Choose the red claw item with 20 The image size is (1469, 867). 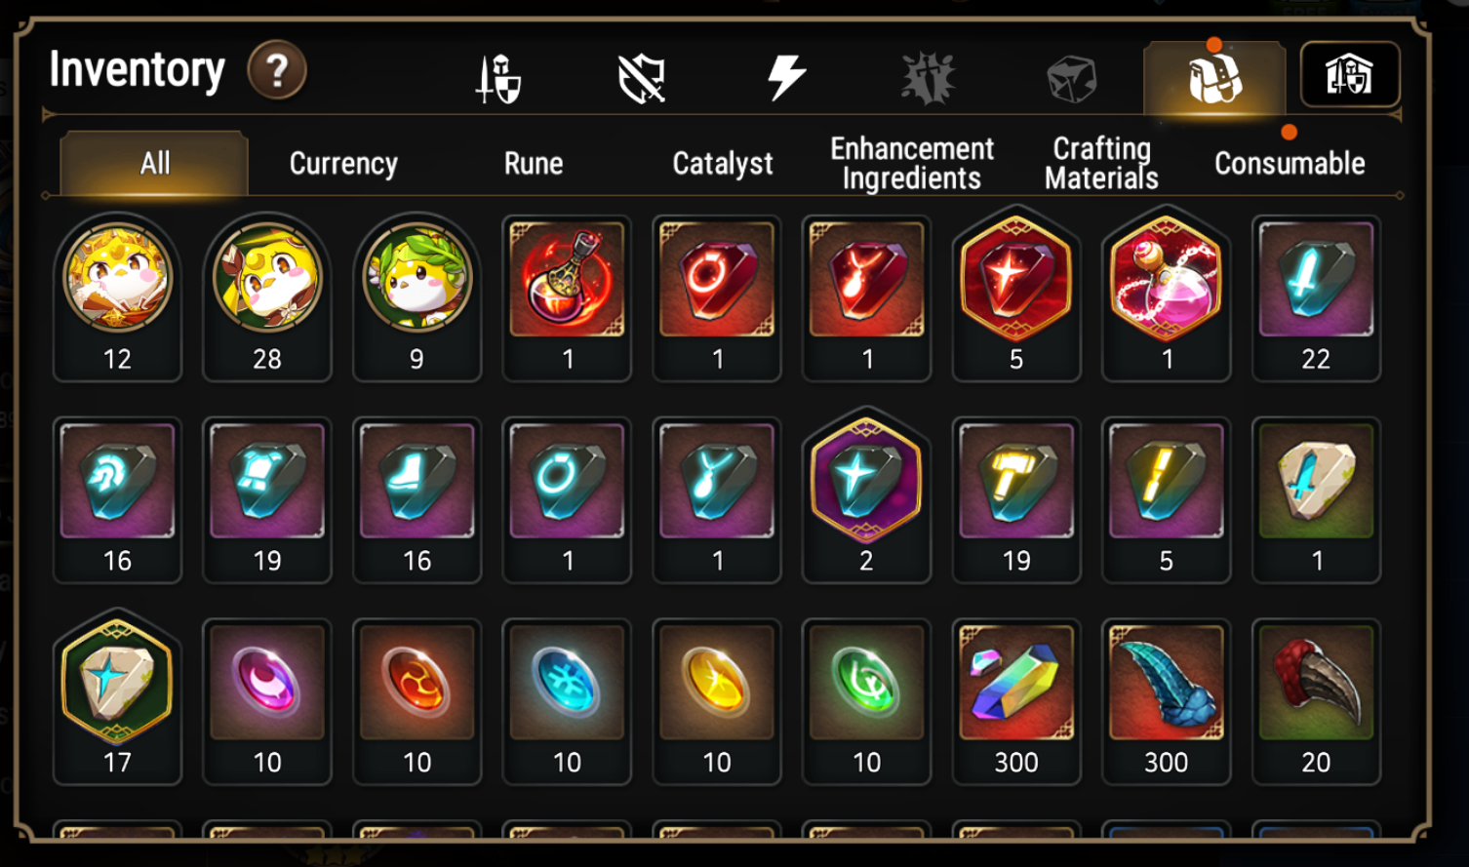[1316, 702]
